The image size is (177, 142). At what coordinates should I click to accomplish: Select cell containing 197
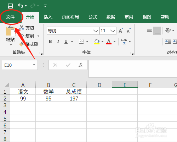pos(74,98)
